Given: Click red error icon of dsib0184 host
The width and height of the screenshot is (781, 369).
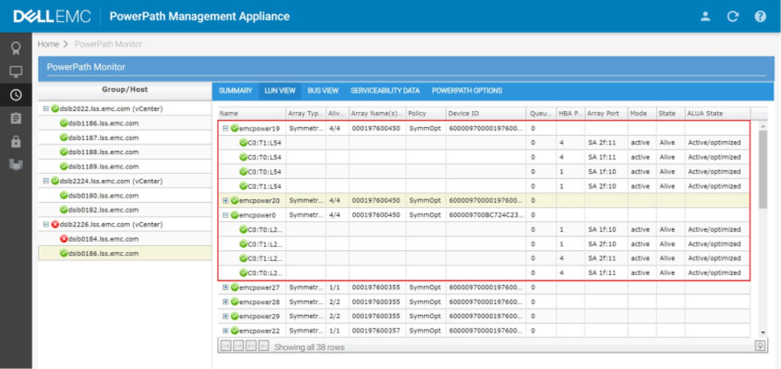Looking at the screenshot, I should tap(64, 239).
